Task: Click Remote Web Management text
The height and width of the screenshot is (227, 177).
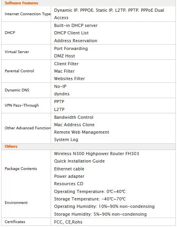Action: (x=81, y=132)
